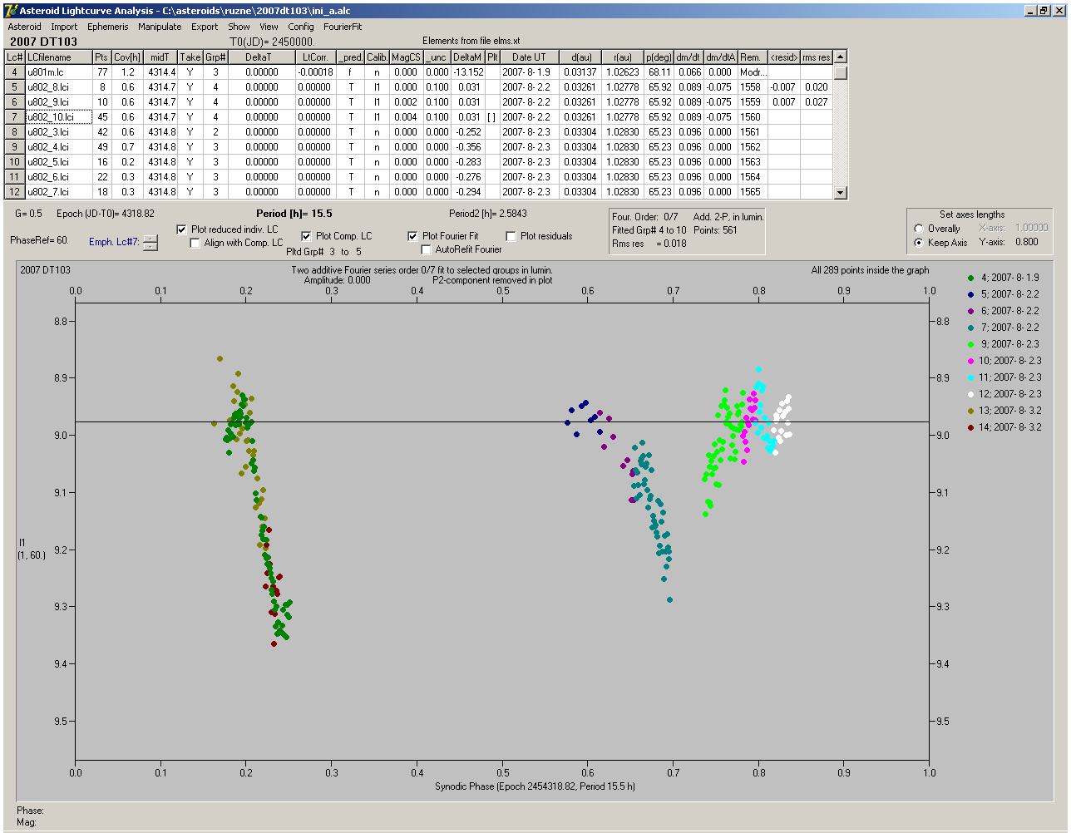
Task: Select the Overally axes radio button
Action: click(919, 229)
